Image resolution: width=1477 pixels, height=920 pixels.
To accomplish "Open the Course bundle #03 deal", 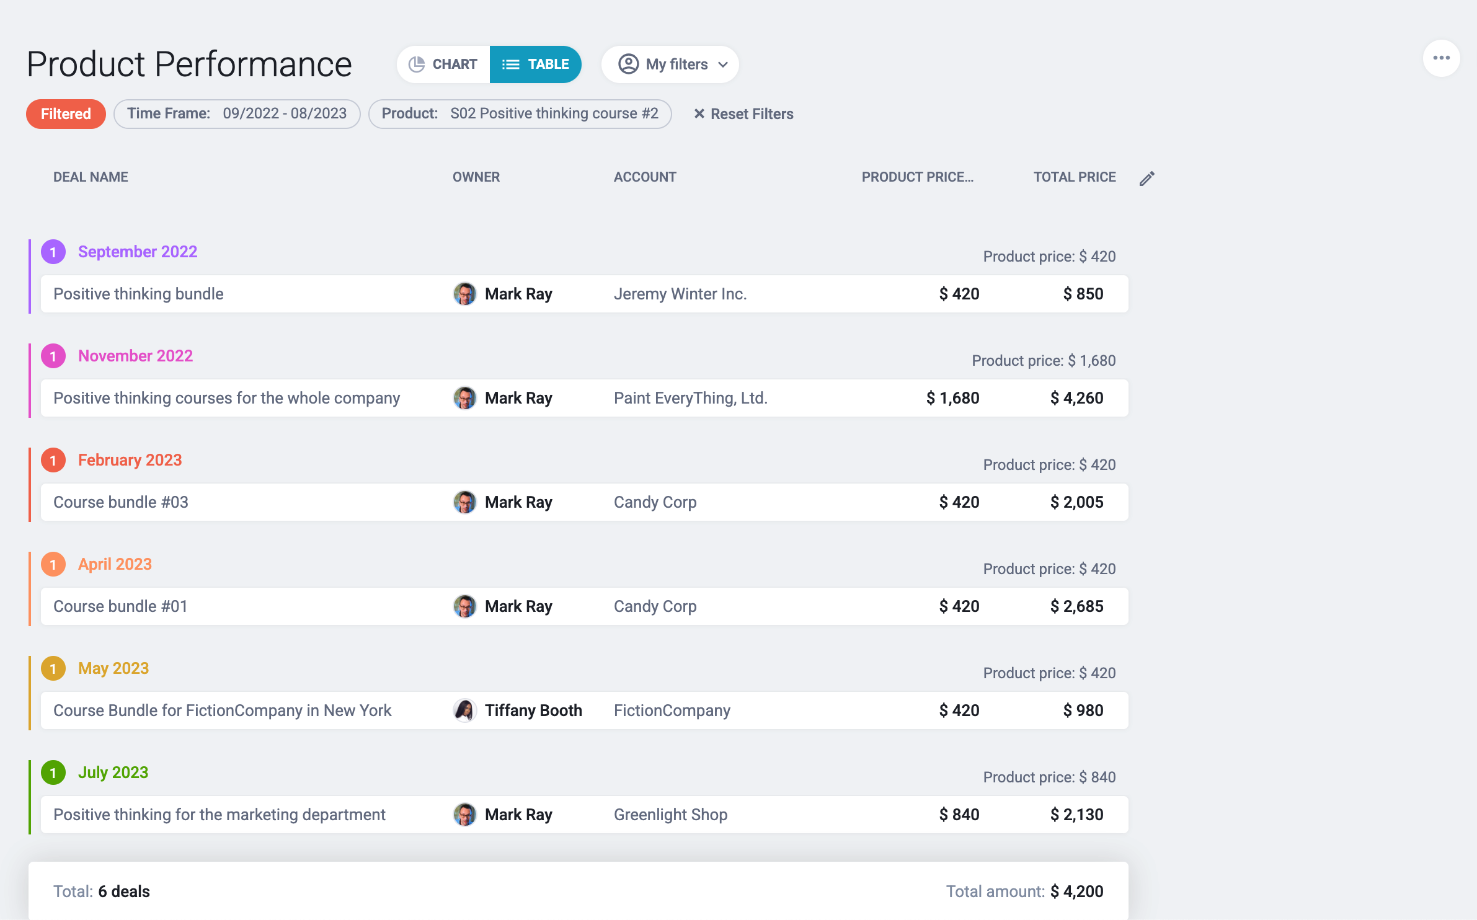I will pyautogui.click(x=121, y=502).
